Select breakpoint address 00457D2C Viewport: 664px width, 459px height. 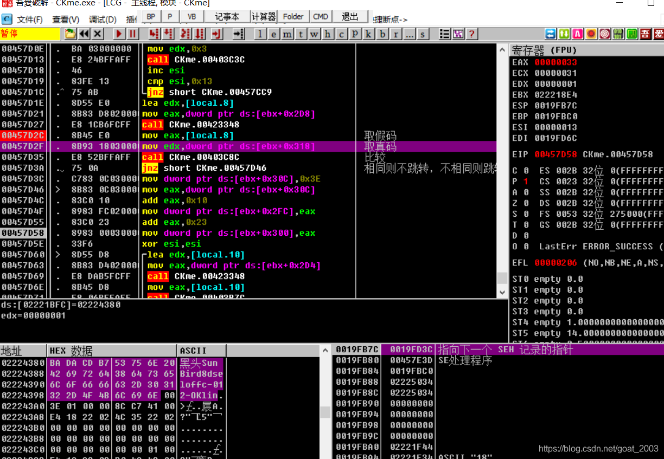tap(23, 135)
